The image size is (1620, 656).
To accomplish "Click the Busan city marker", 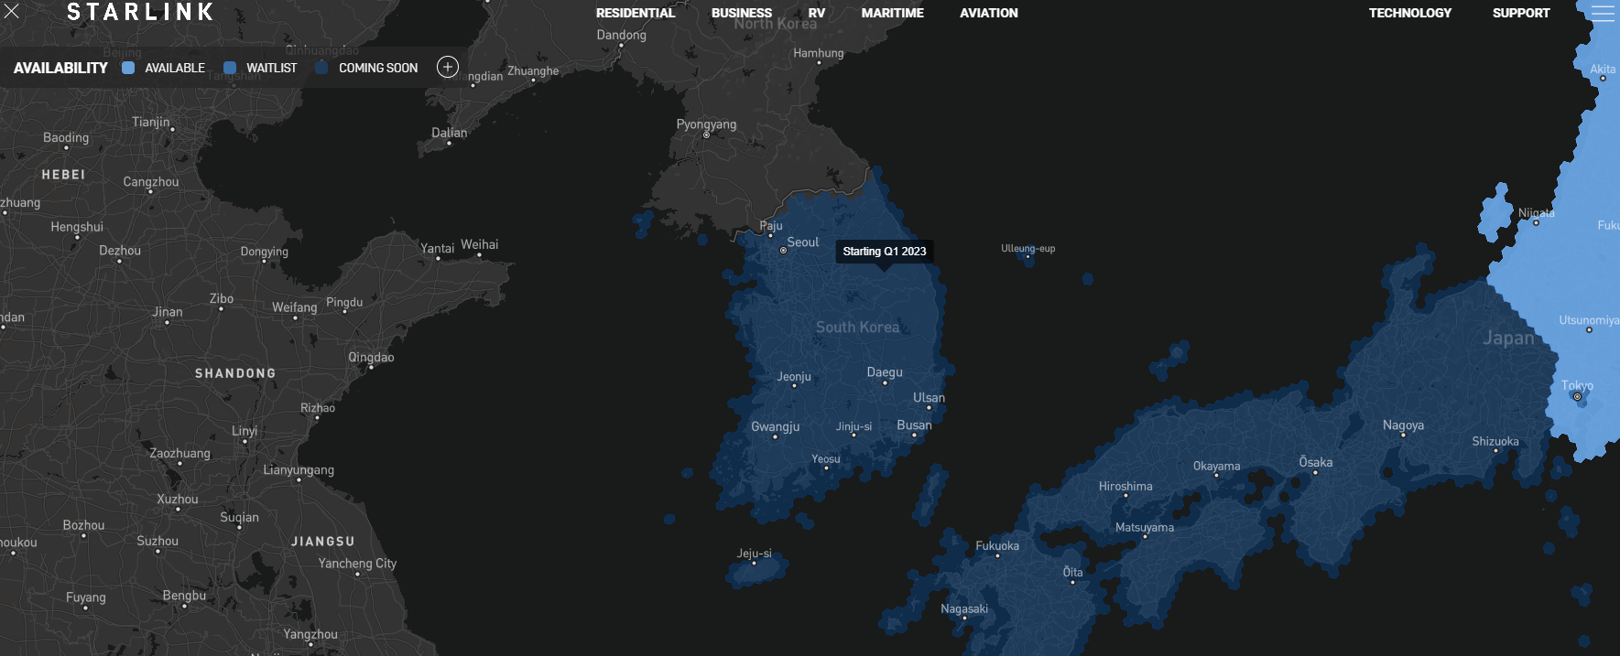I will pyautogui.click(x=913, y=436).
